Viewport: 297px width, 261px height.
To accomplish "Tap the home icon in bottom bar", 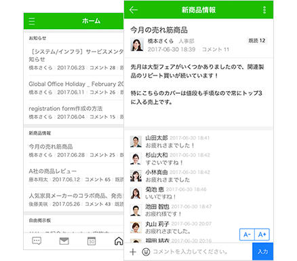I will pyautogui.click(x=119, y=241).
